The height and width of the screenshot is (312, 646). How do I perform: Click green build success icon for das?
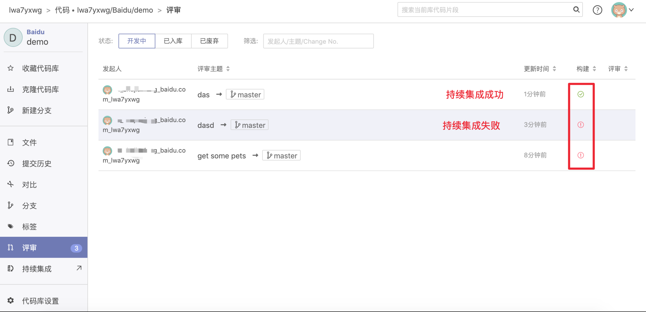[581, 94]
